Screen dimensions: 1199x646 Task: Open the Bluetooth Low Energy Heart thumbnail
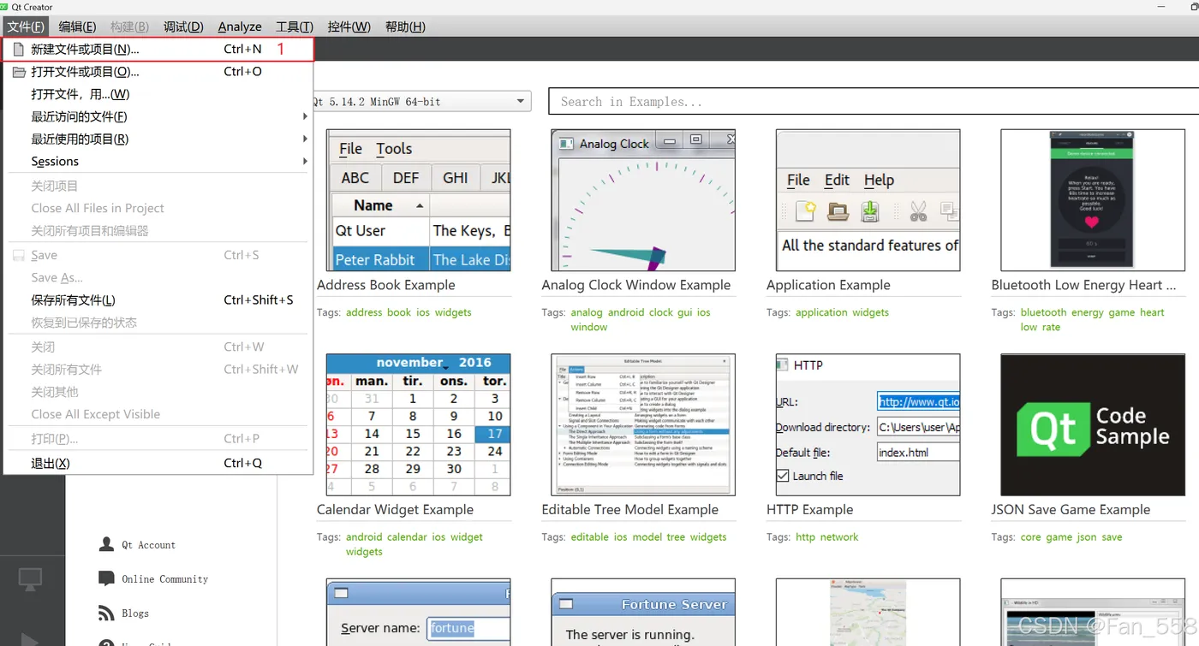[x=1093, y=200]
